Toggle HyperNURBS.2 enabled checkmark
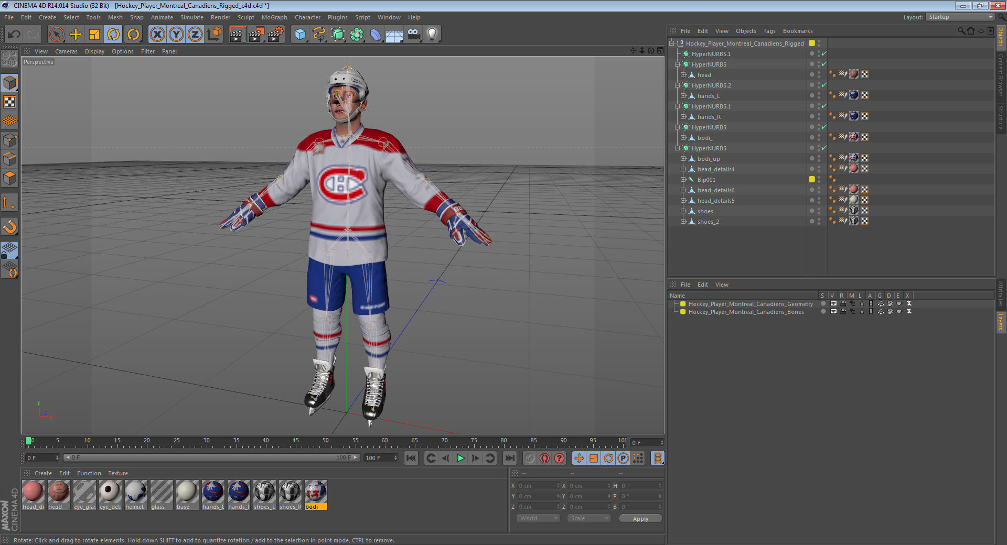This screenshot has height=545, width=1007. point(824,85)
